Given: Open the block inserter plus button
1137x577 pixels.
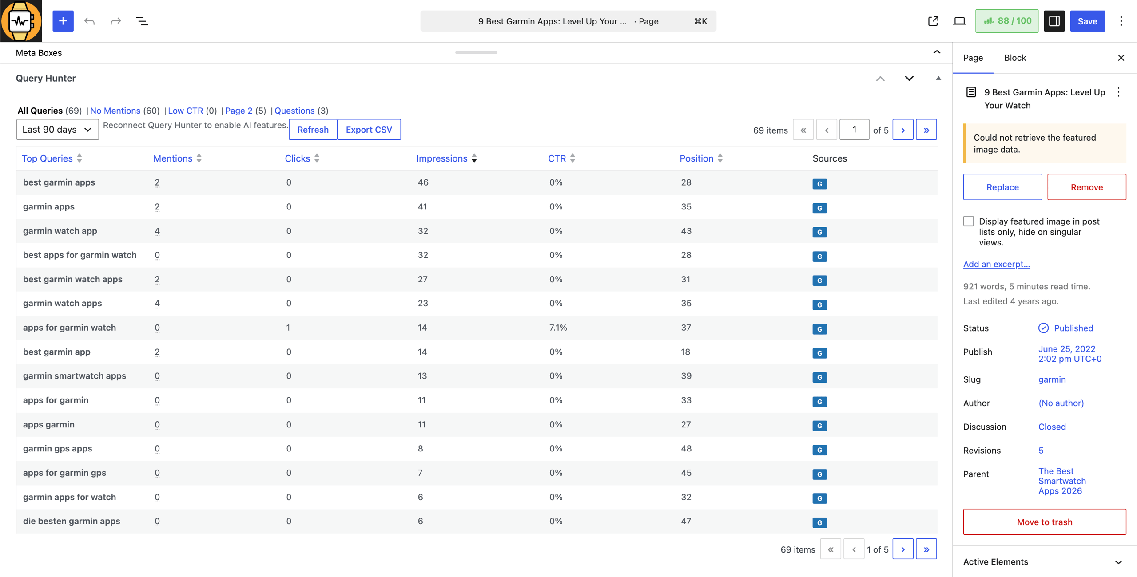Looking at the screenshot, I should click(x=63, y=21).
